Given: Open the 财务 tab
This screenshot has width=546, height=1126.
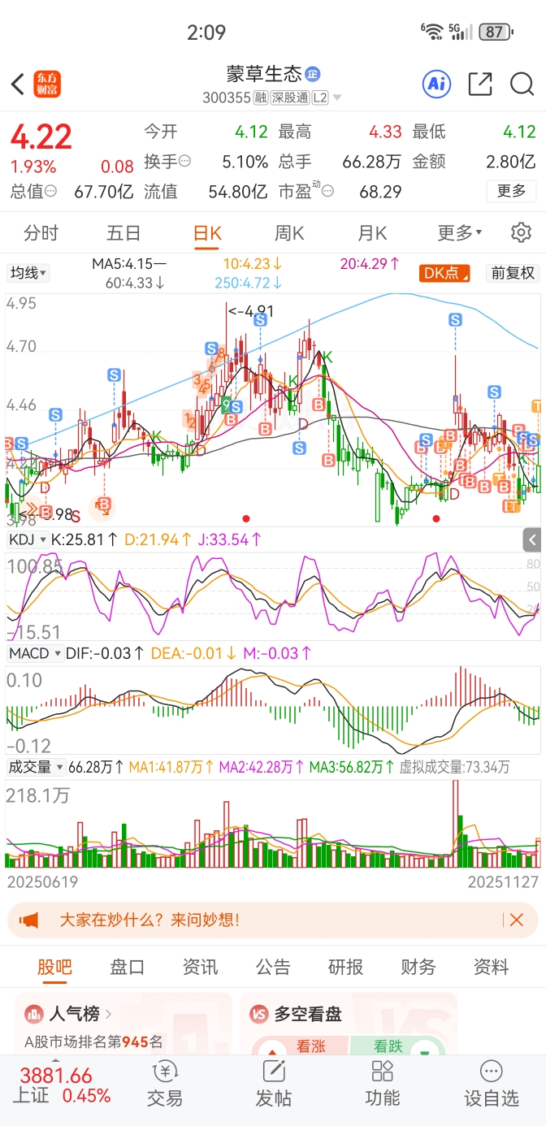Looking at the screenshot, I should 418,967.
